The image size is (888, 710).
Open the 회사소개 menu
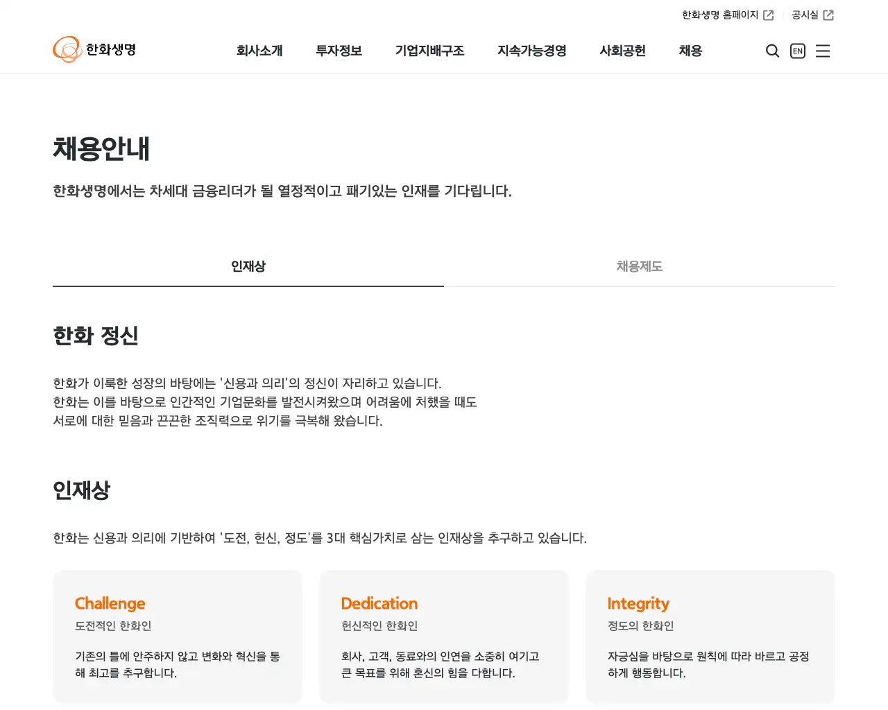[x=260, y=51]
